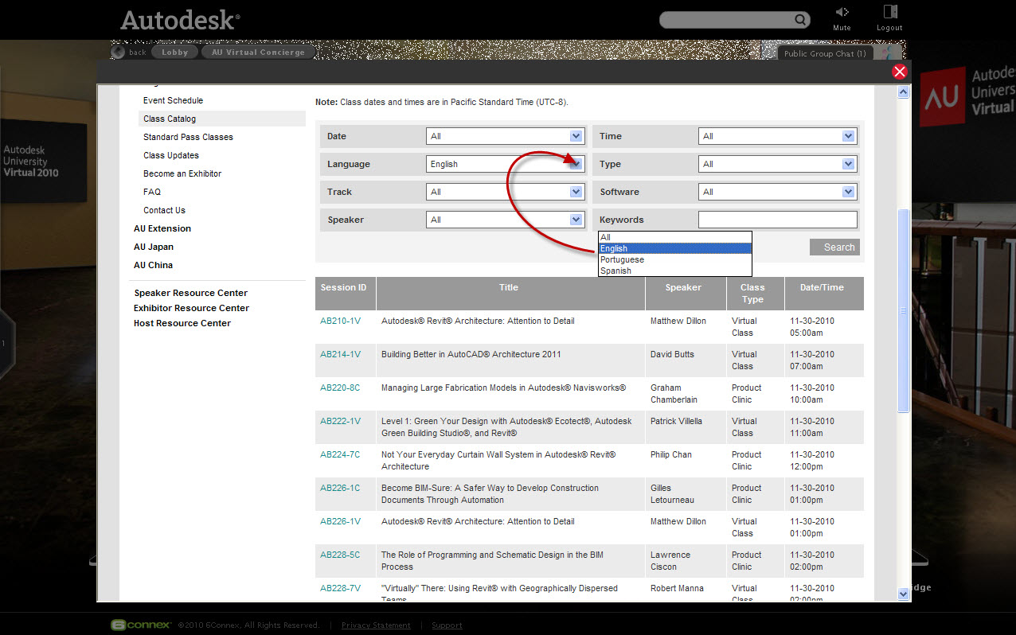Open session AB228-5C
Image resolution: width=1016 pixels, height=635 pixels.
[x=340, y=555]
